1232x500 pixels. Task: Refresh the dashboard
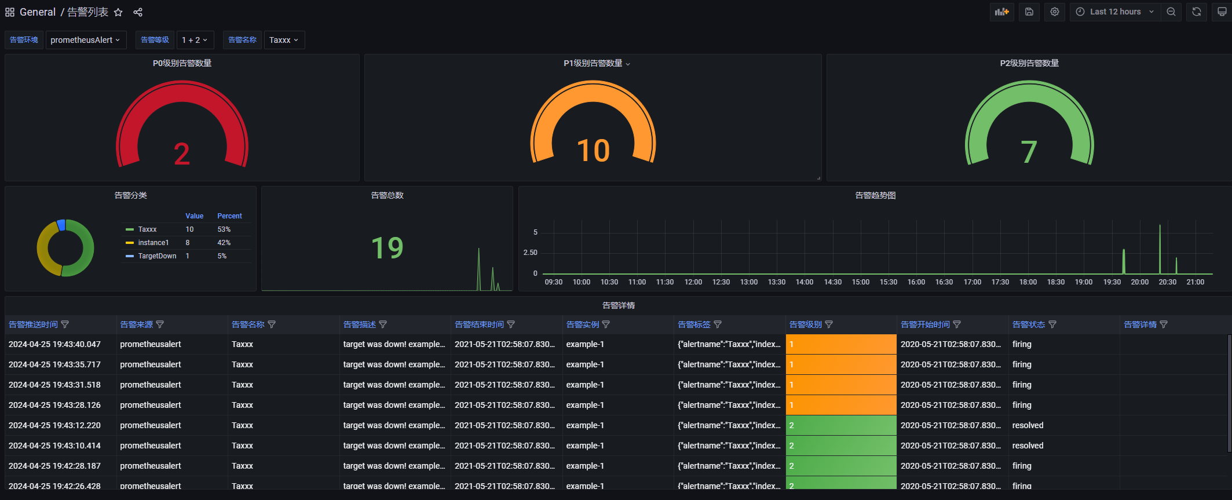[x=1197, y=12]
